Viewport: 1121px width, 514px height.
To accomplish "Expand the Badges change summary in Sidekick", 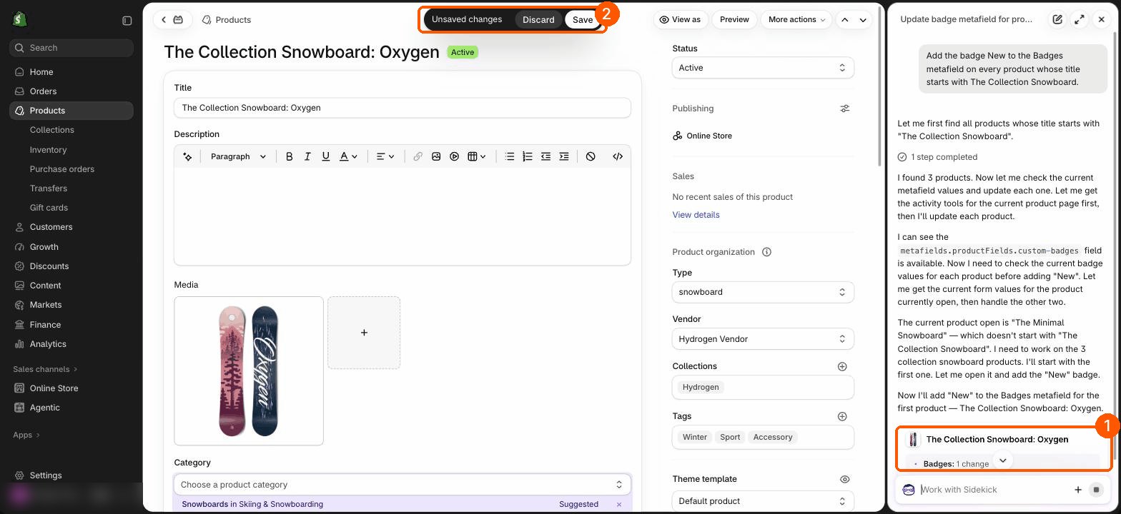I will [x=1003, y=460].
